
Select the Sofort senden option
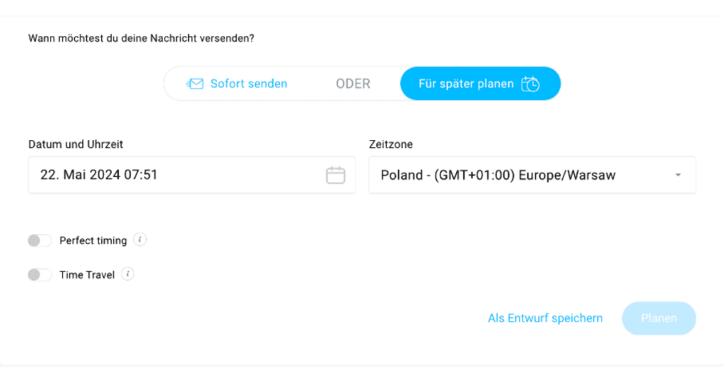pos(236,83)
